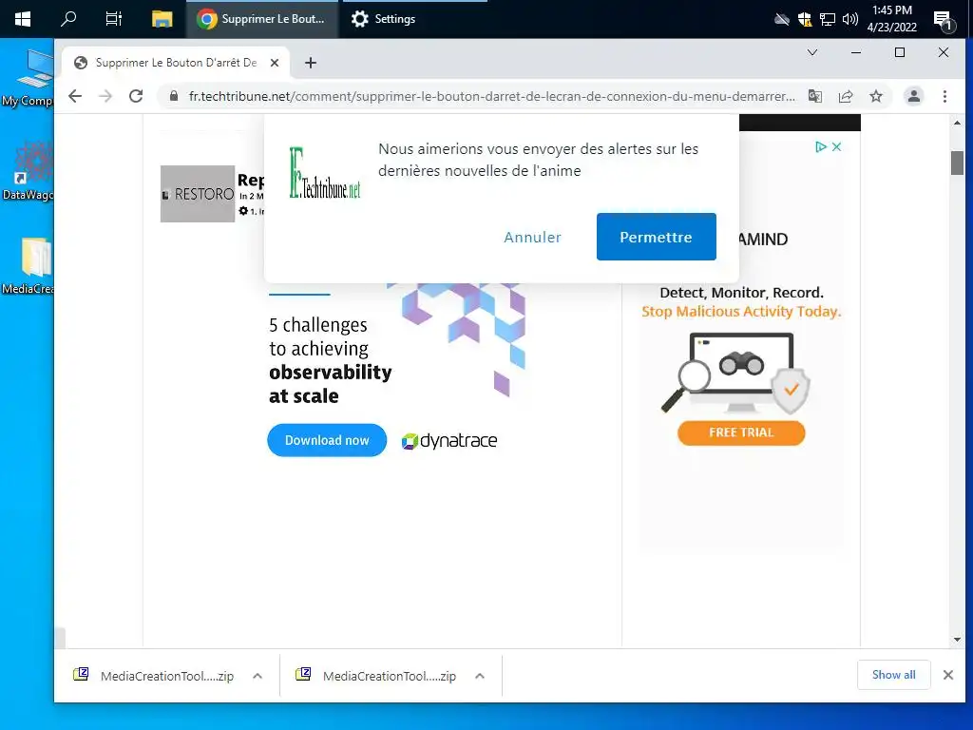Viewport: 973px width, 730px height.
Task: Click FREE TRIAL orange button
Action: click(x=741, y=432)
